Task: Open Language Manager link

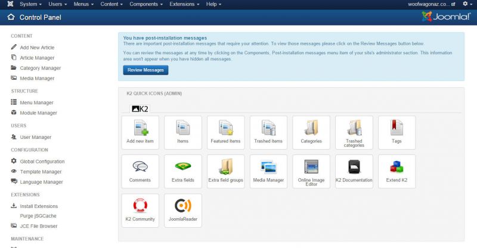Action: (41, 182)
